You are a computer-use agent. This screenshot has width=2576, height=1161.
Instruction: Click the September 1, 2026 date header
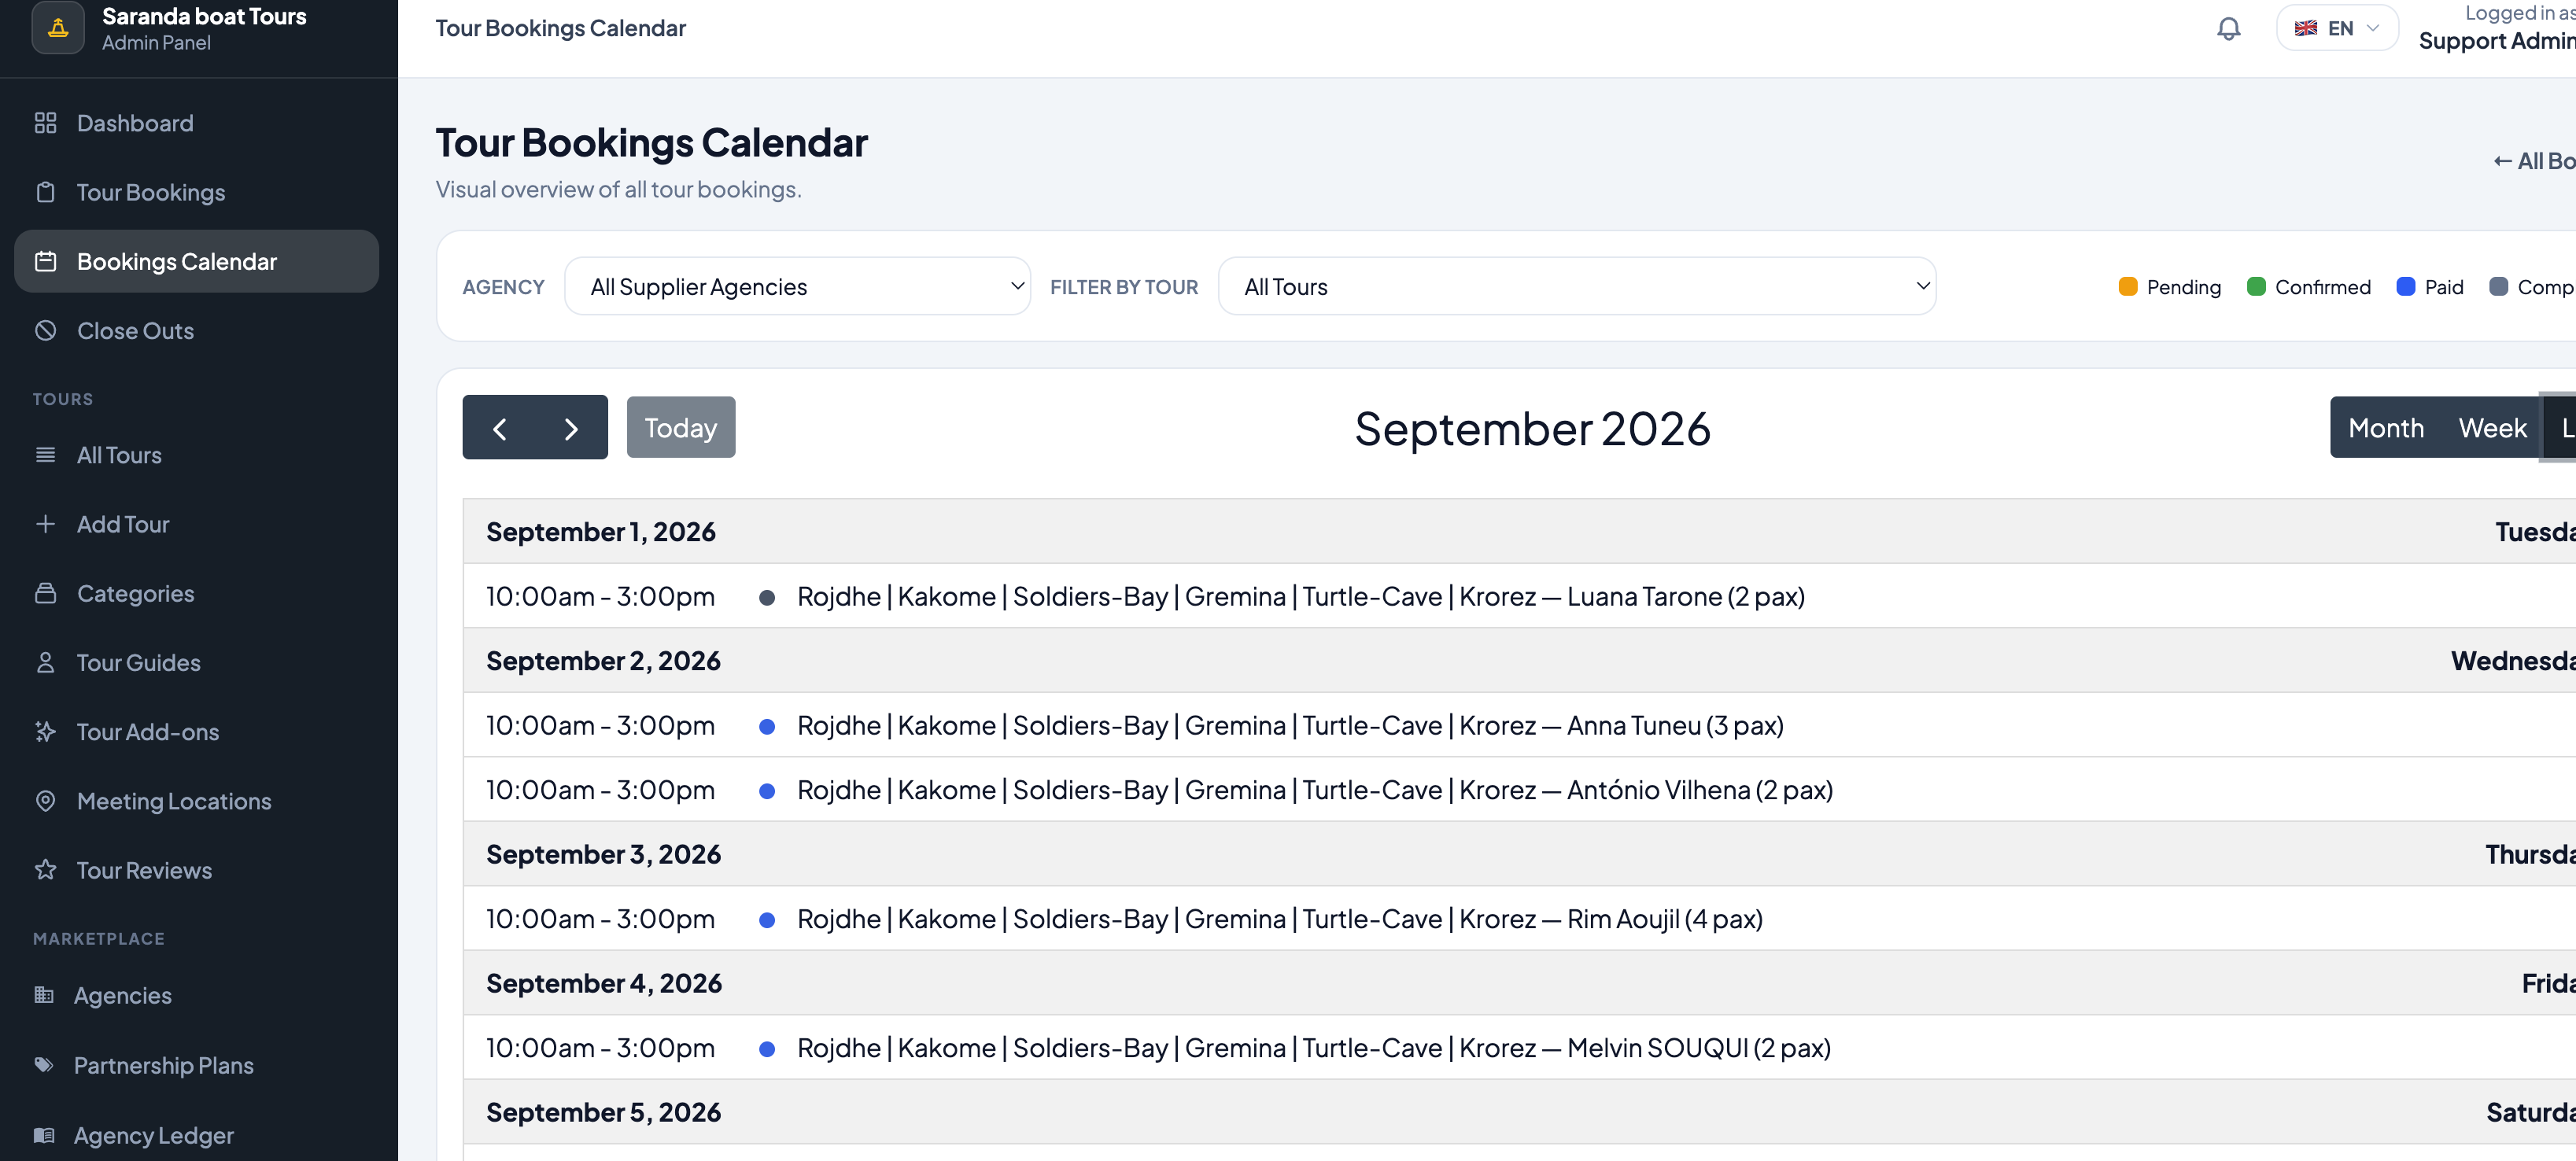tap(601, 532)
